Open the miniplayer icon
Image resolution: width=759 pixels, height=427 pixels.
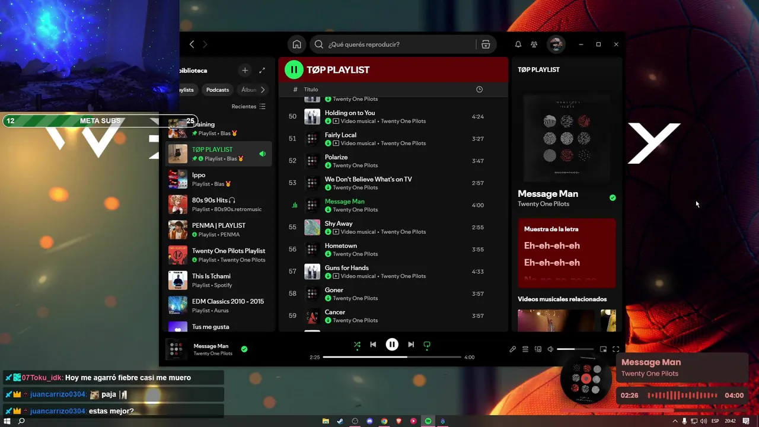click(x=603, y=349)
